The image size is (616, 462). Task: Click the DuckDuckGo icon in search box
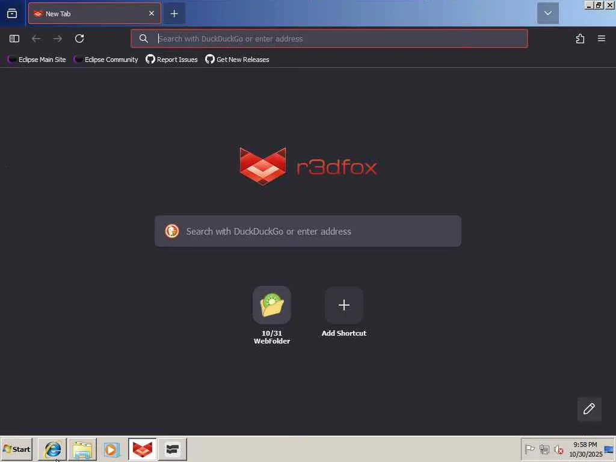171,231
